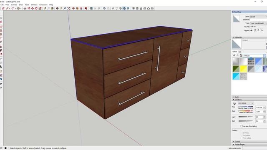Select the Move tool

(33, 8)
